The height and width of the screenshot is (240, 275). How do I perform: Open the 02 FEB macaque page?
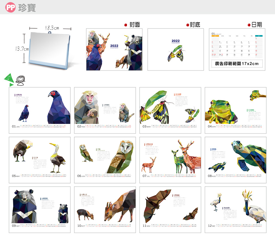pyautogui.click(x=105, y=110)
